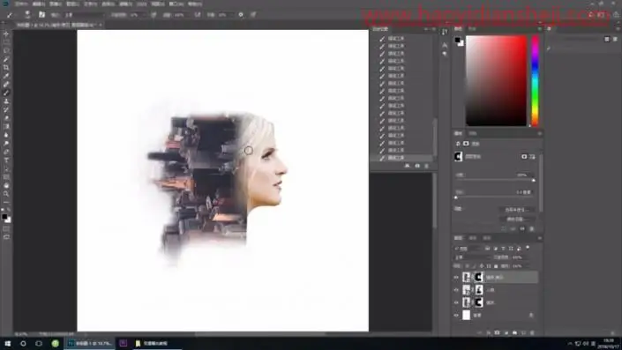Select the Hand tool
Image resolution: width=622 pixels, height=350 pixels.
click(6, 185)
